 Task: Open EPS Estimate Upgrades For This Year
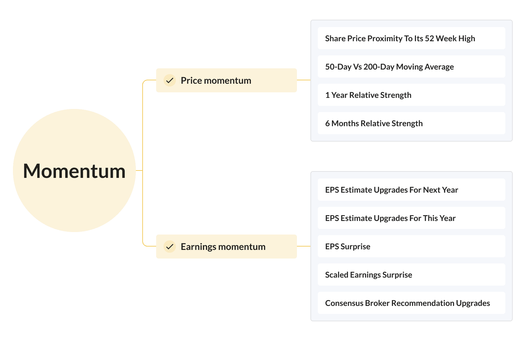pyautogui.click(x=412, y=218)
